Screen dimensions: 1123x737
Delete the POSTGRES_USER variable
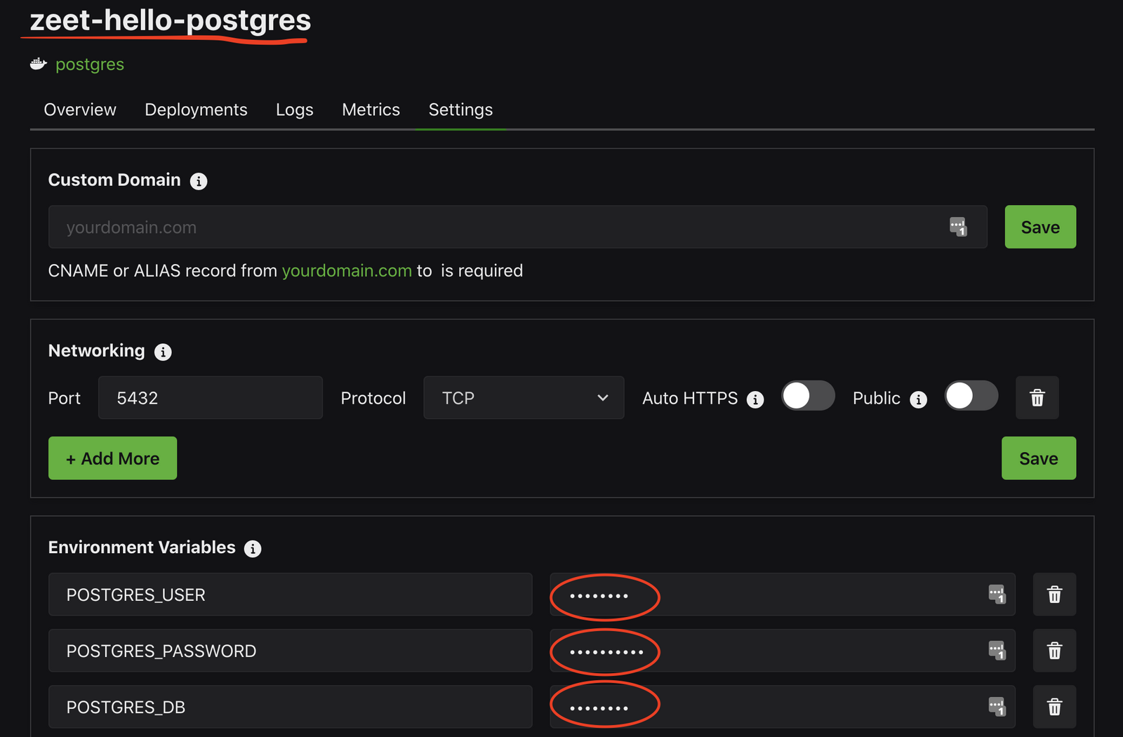1054,595
